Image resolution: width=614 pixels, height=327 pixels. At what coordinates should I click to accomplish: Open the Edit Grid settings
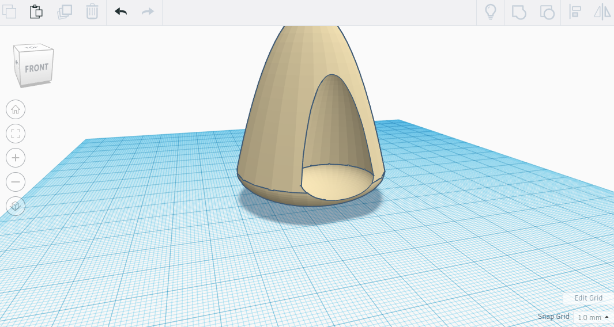(x=588, y=298)
